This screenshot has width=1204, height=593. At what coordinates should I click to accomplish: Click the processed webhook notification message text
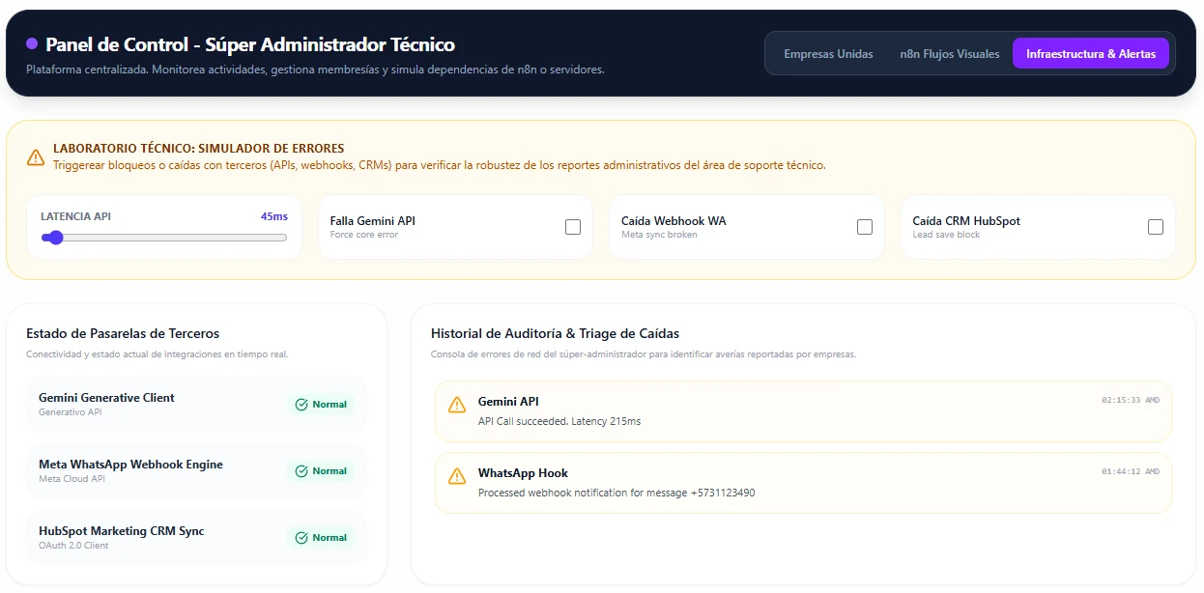[x=616, y=493]
